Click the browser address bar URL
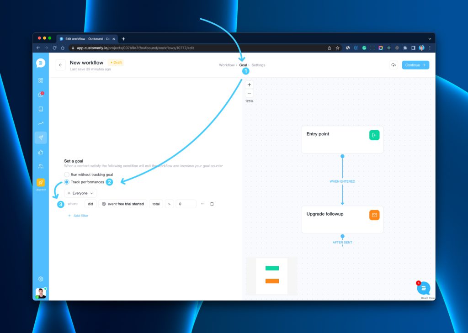 pyautogui.click(x=135, y=48)
